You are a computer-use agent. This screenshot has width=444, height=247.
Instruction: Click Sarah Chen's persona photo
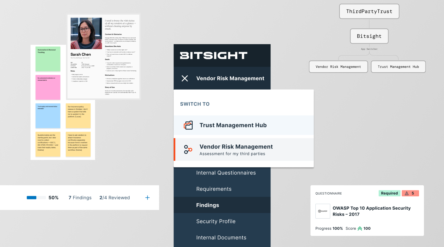[x=86, y=33]
